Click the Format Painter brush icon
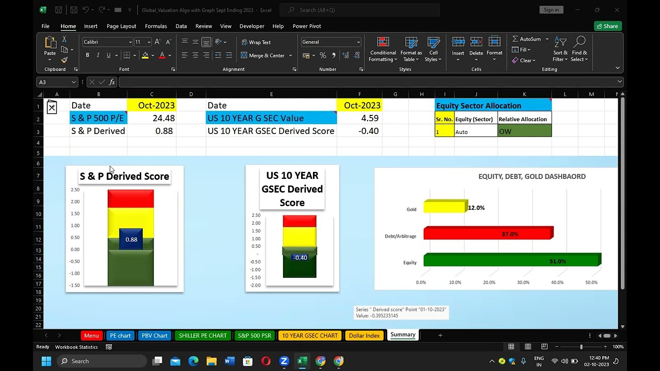Screen dimensions: 660x371 pos(64,60)
